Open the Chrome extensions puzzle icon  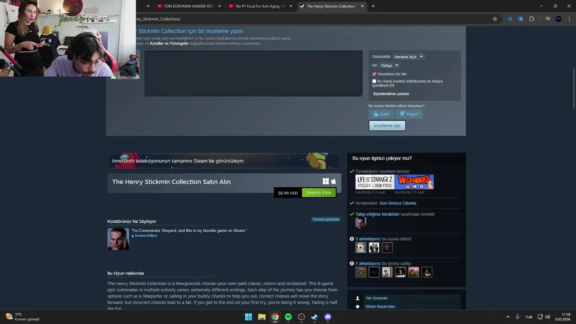(531, 19)
